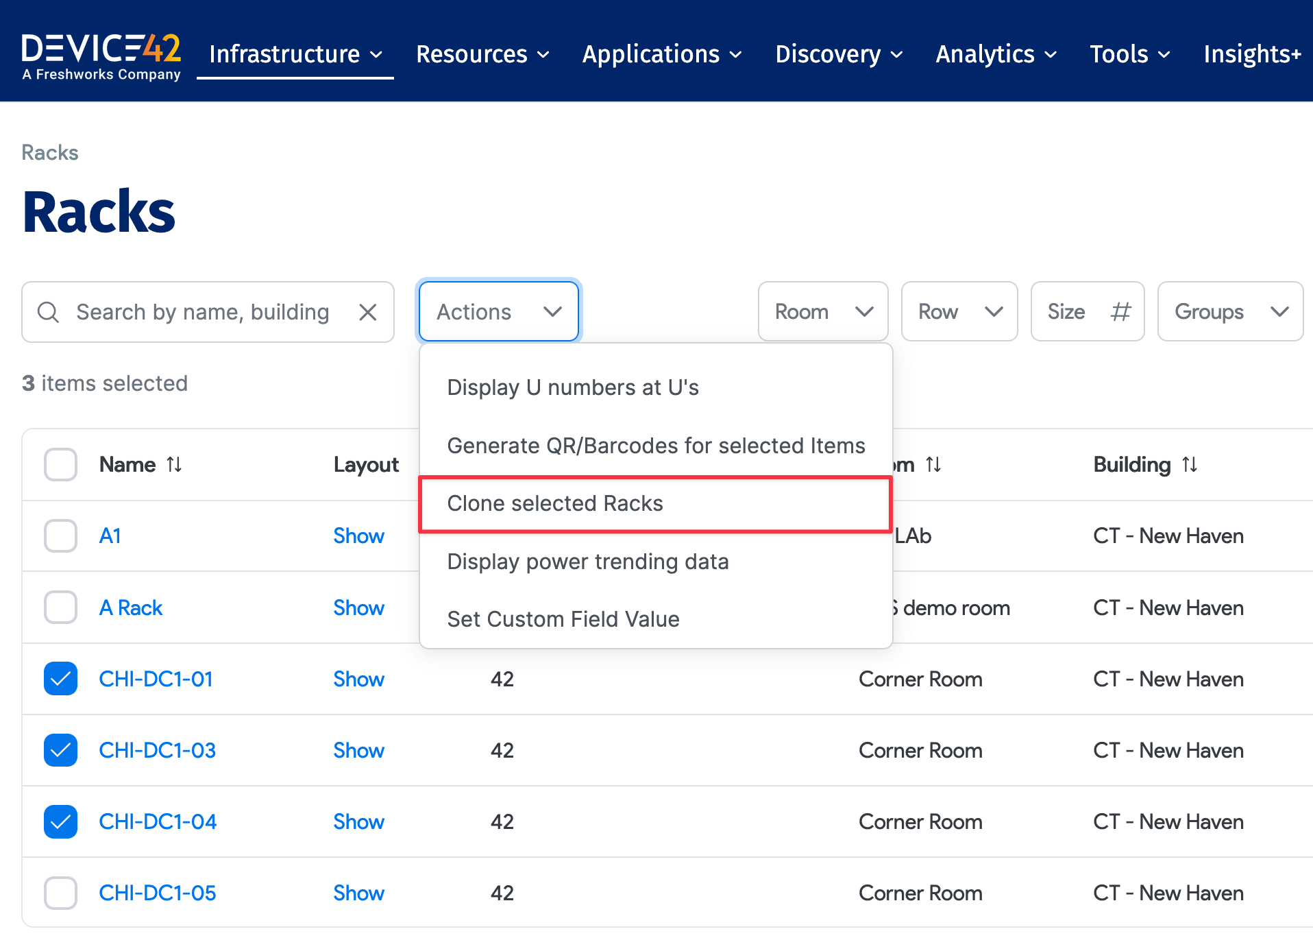Select Generate QR/Barcodes for selected Items
This screenshot has width=1313, height=938.
pos(655,445)
